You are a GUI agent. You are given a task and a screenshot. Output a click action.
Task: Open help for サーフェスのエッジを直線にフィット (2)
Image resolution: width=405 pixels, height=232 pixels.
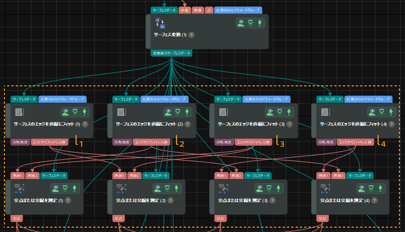(188, 124)
